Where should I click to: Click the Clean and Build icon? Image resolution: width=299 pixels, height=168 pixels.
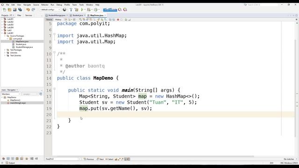coord(77,9)
